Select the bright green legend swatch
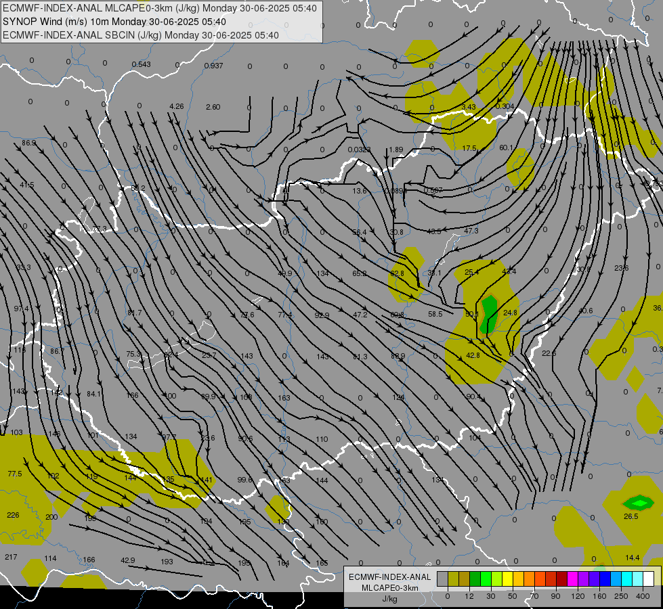This screenshot has height=609, width=663. tap(486, 579)
